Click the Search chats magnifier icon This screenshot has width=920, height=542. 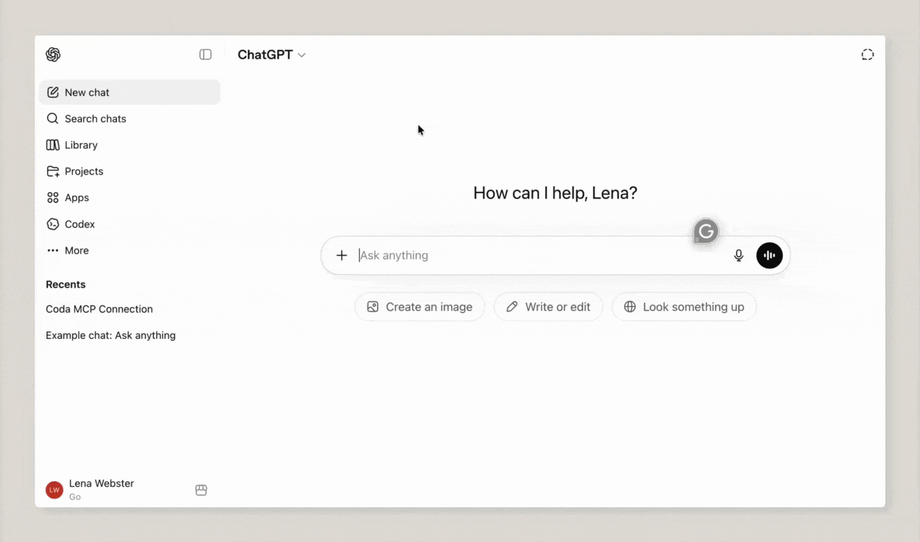coord(53,118)
